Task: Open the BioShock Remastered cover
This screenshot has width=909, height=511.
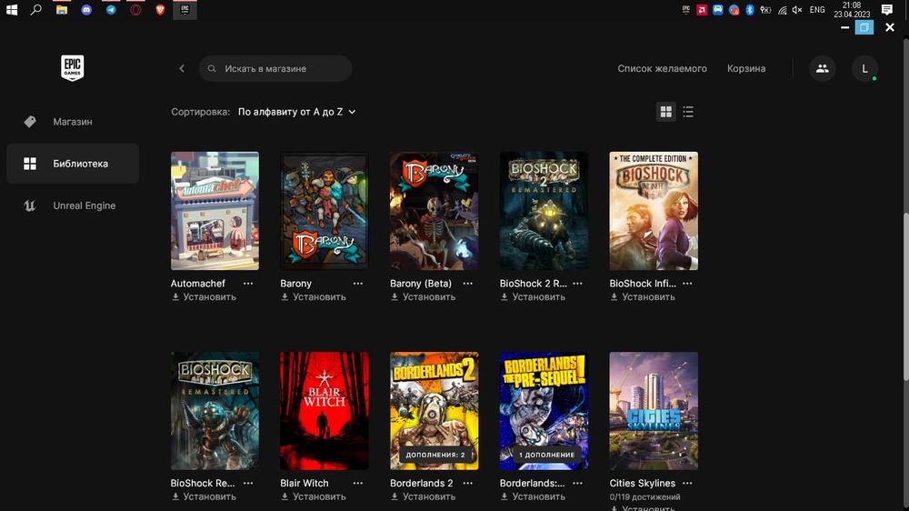Action: [215, 411]
